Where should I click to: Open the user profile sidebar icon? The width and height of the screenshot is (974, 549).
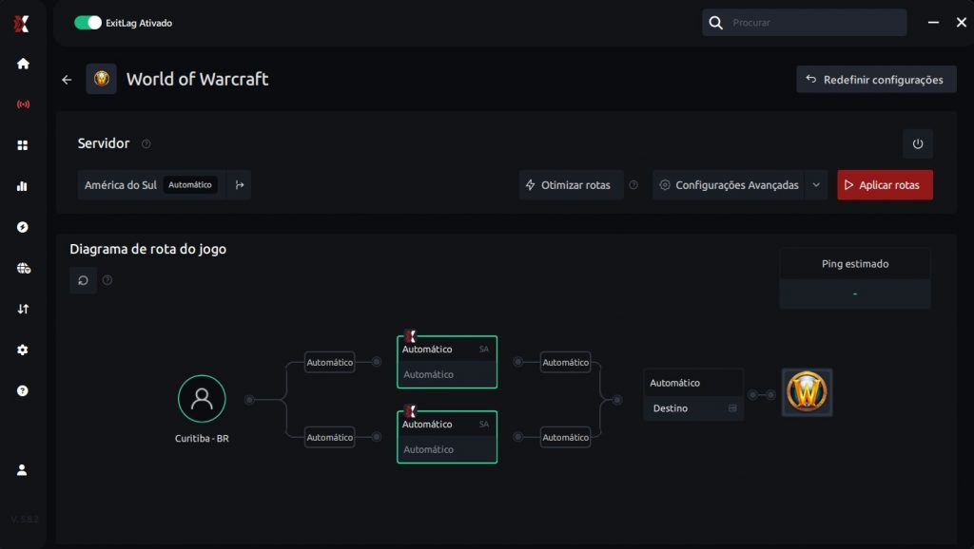pos(23,469)
